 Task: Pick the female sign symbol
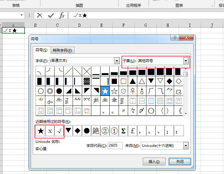click(x=133, y=91)
